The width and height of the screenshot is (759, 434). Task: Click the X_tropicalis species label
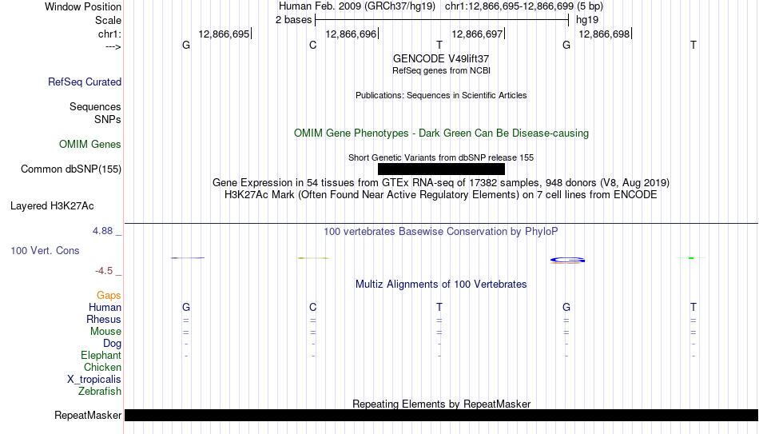pyautogui.click(x=94, y=380)
